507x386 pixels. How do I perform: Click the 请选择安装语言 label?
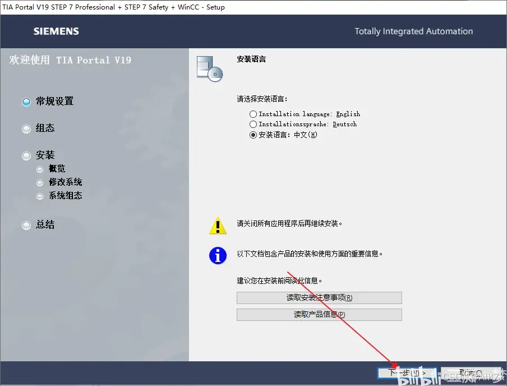coord(262,99)
